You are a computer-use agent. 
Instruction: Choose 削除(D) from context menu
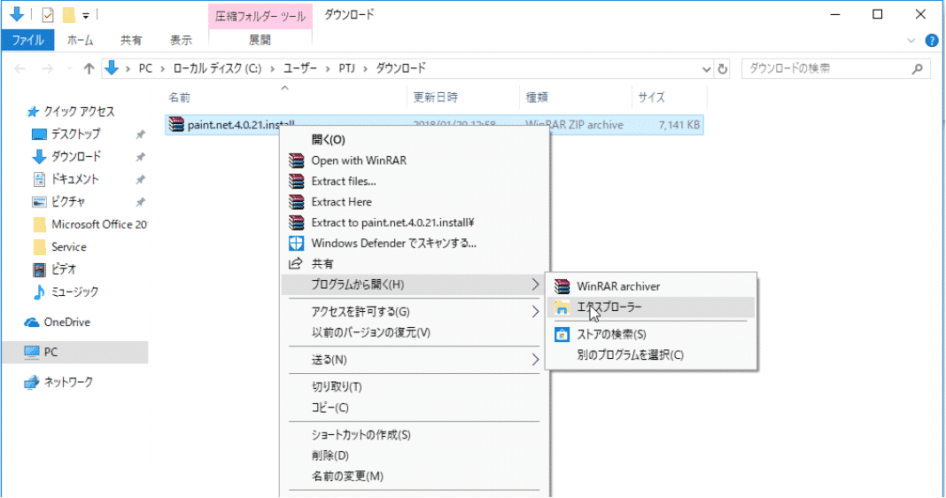(330, 455)
